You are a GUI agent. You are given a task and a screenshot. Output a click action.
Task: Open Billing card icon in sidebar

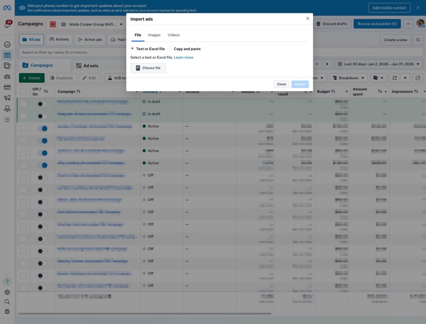tap(7, 87)
